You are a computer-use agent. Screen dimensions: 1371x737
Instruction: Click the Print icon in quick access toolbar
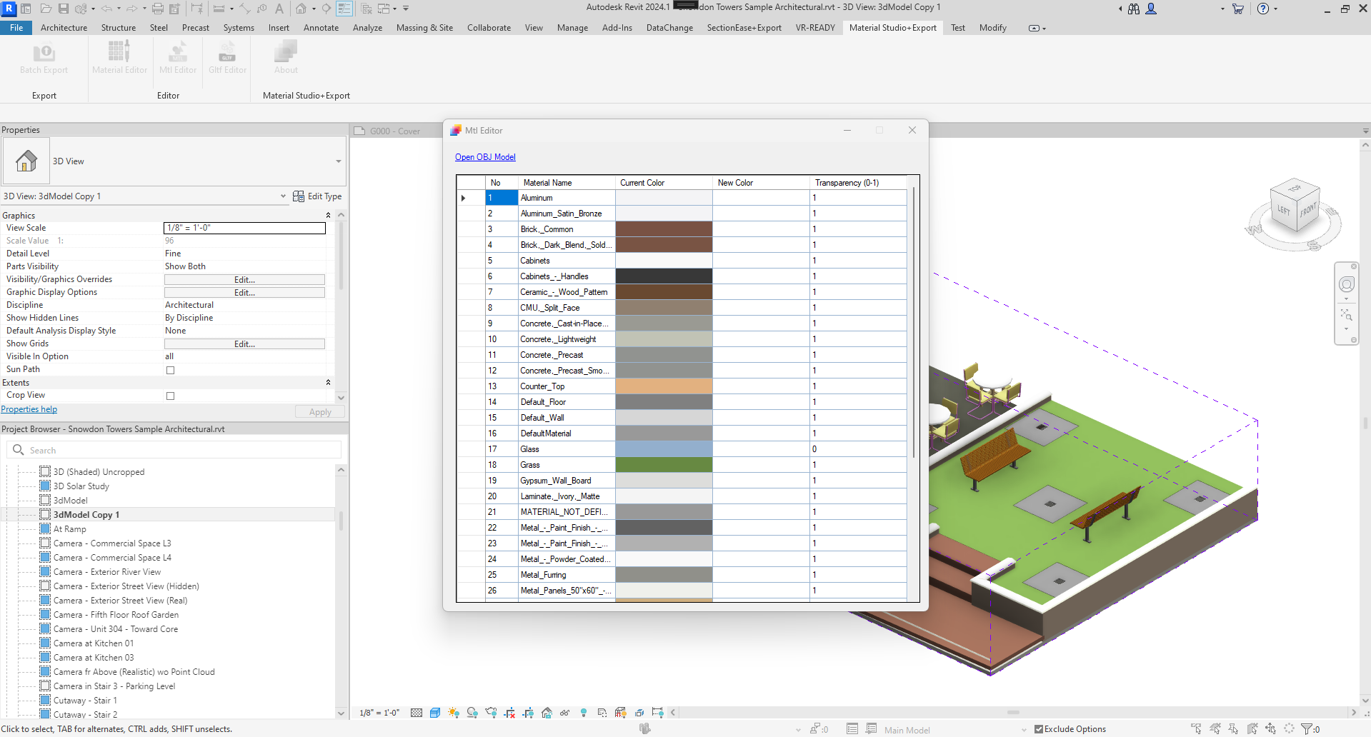point(158,9)
